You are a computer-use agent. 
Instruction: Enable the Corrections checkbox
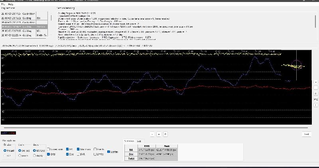[55, 149]
